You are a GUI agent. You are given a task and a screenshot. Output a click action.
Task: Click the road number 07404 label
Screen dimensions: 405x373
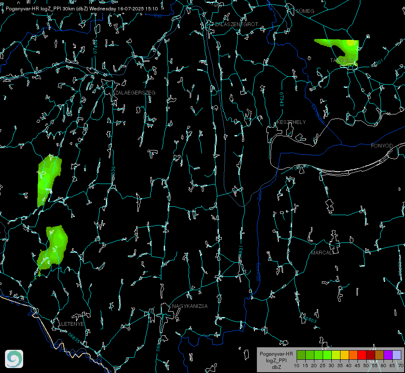(95, 46)
